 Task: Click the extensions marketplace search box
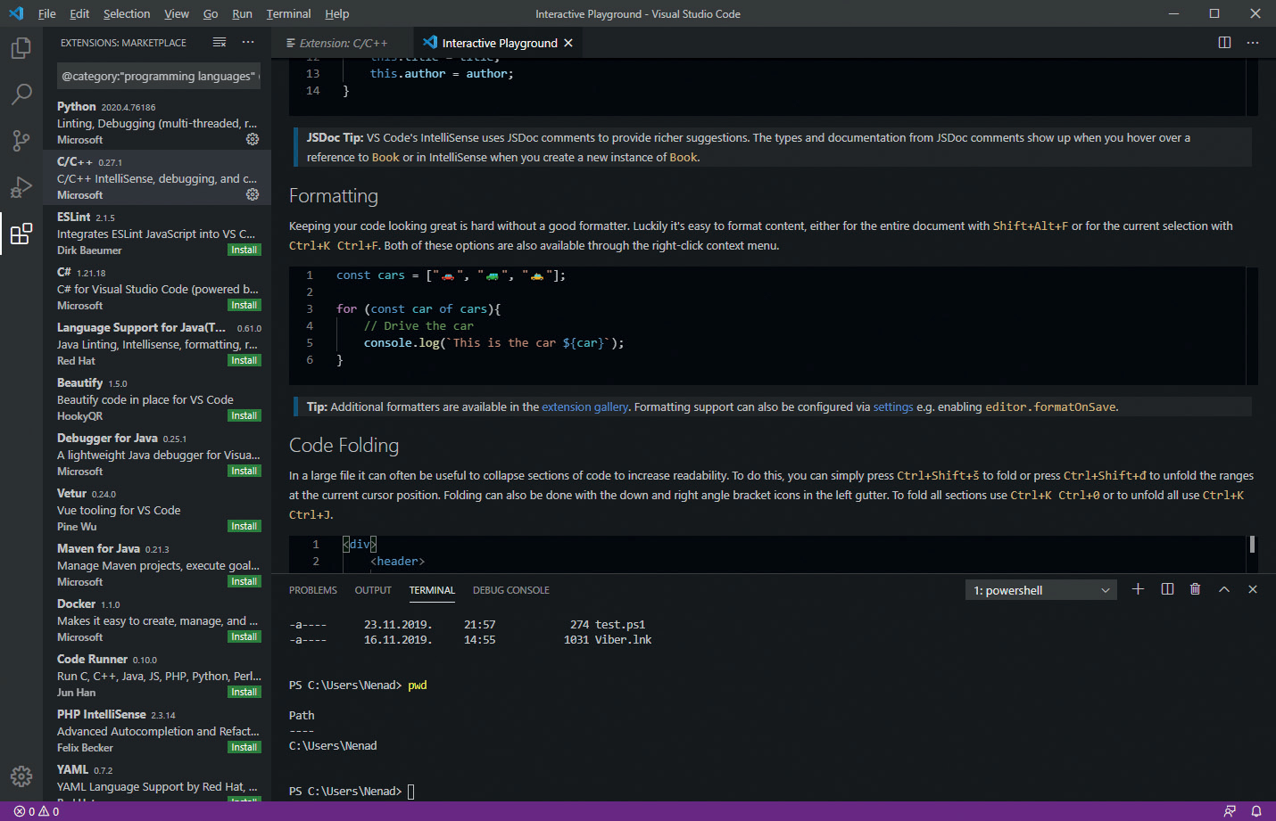click(x=158, y=77)
